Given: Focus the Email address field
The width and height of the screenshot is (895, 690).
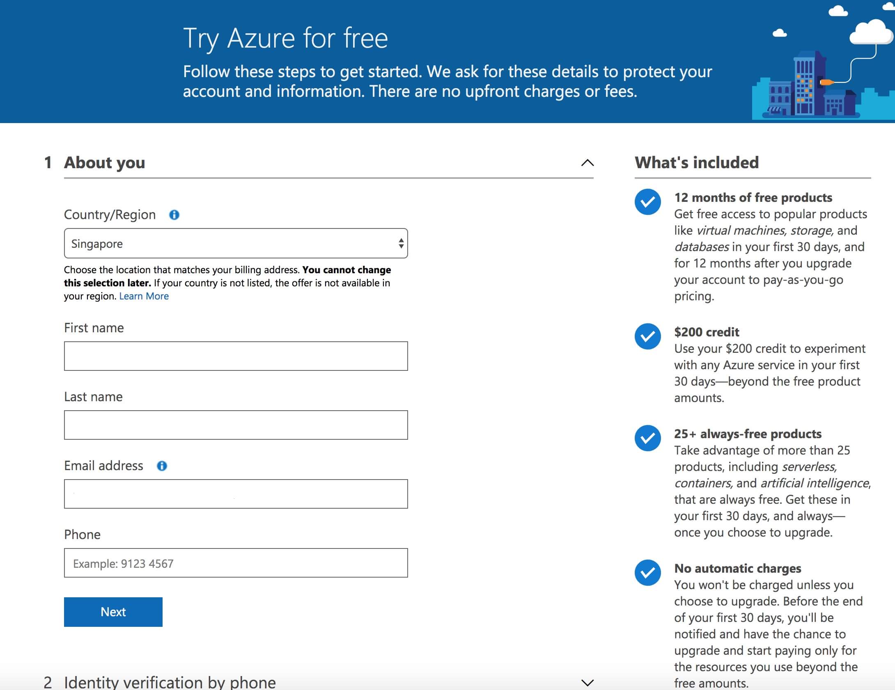Looking at the screenshot, I should 236,494.
